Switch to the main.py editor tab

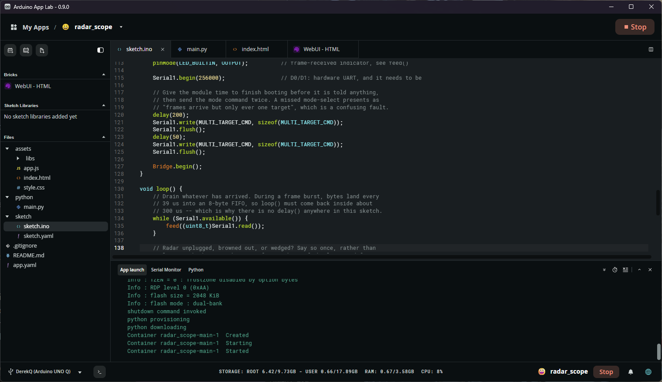coord(197,49)
